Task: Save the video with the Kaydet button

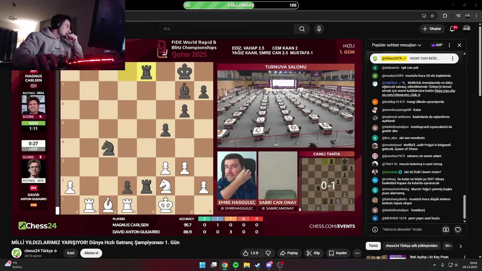Action: [337, 253]
